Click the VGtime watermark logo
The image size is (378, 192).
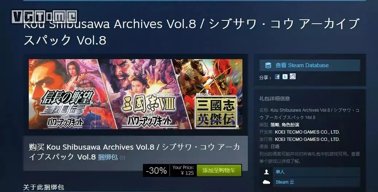(44, 17)
